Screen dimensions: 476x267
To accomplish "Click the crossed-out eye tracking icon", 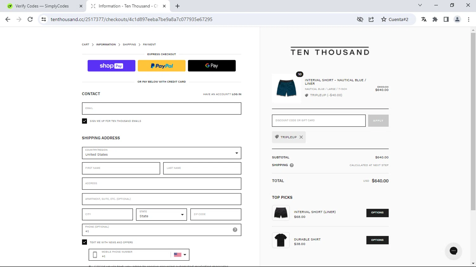I will (x=360, y=19).
